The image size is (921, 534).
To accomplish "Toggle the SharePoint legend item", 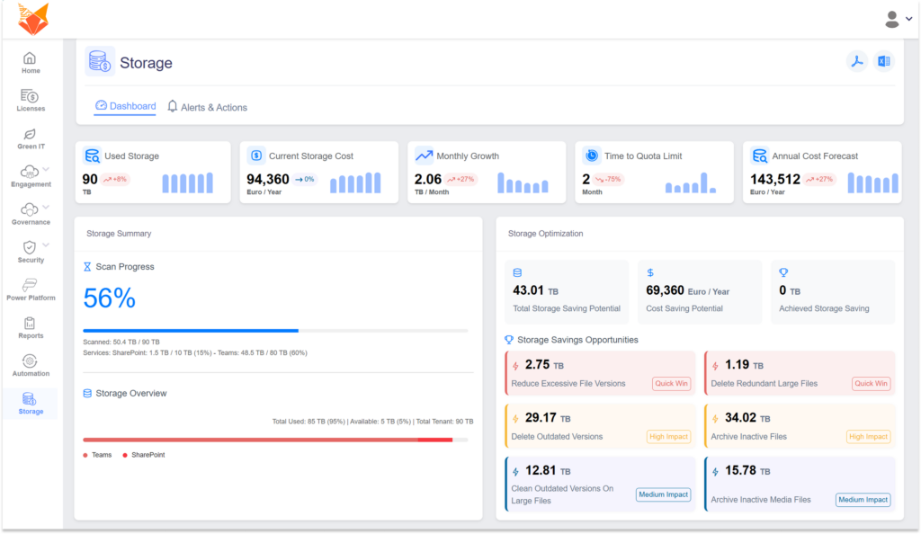I will (144, 455).
